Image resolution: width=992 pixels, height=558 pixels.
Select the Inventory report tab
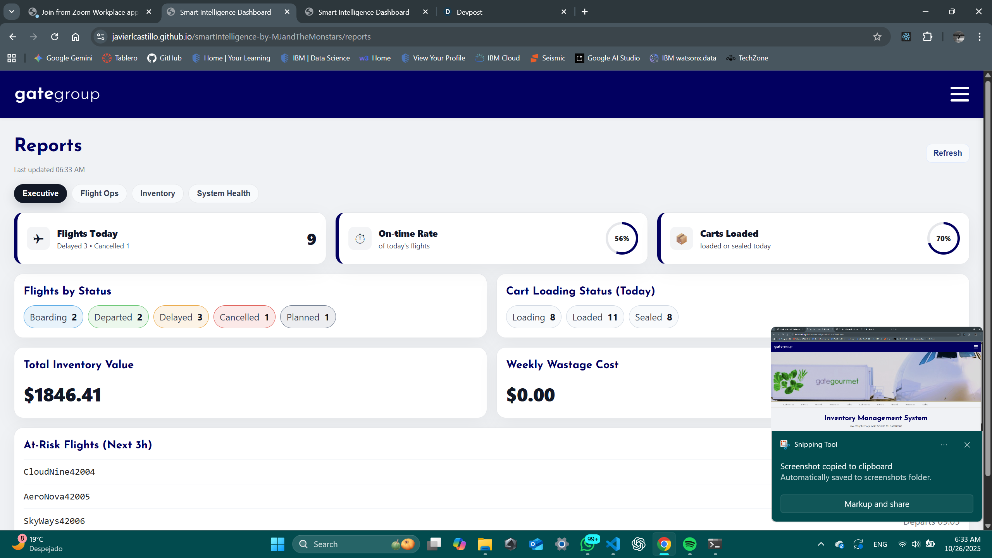click(x=157, y=193)
